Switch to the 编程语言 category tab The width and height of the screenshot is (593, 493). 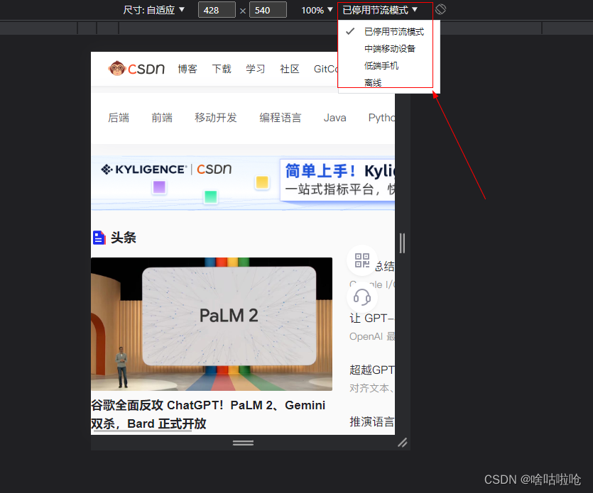(x=281, y=118)
